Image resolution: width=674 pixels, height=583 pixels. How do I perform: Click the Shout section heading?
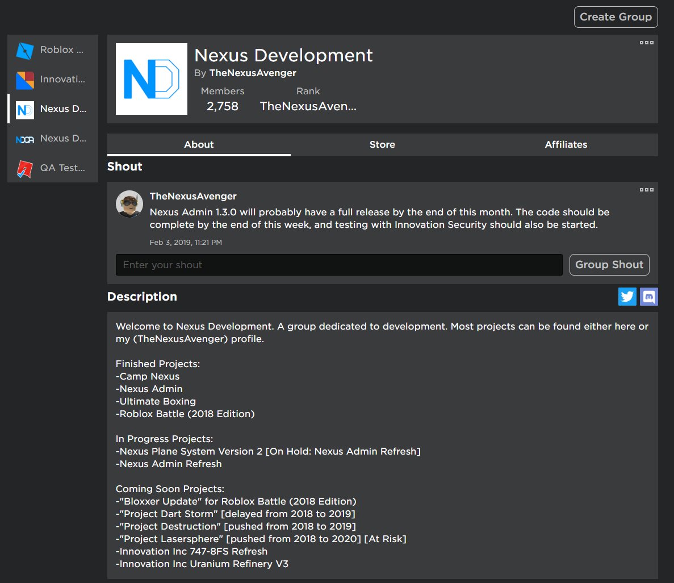[x=125, y=166]
